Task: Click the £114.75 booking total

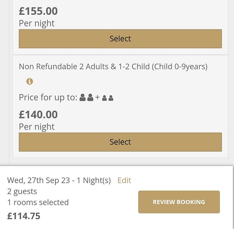Action: pyautogui.click(x=24, y=216)
